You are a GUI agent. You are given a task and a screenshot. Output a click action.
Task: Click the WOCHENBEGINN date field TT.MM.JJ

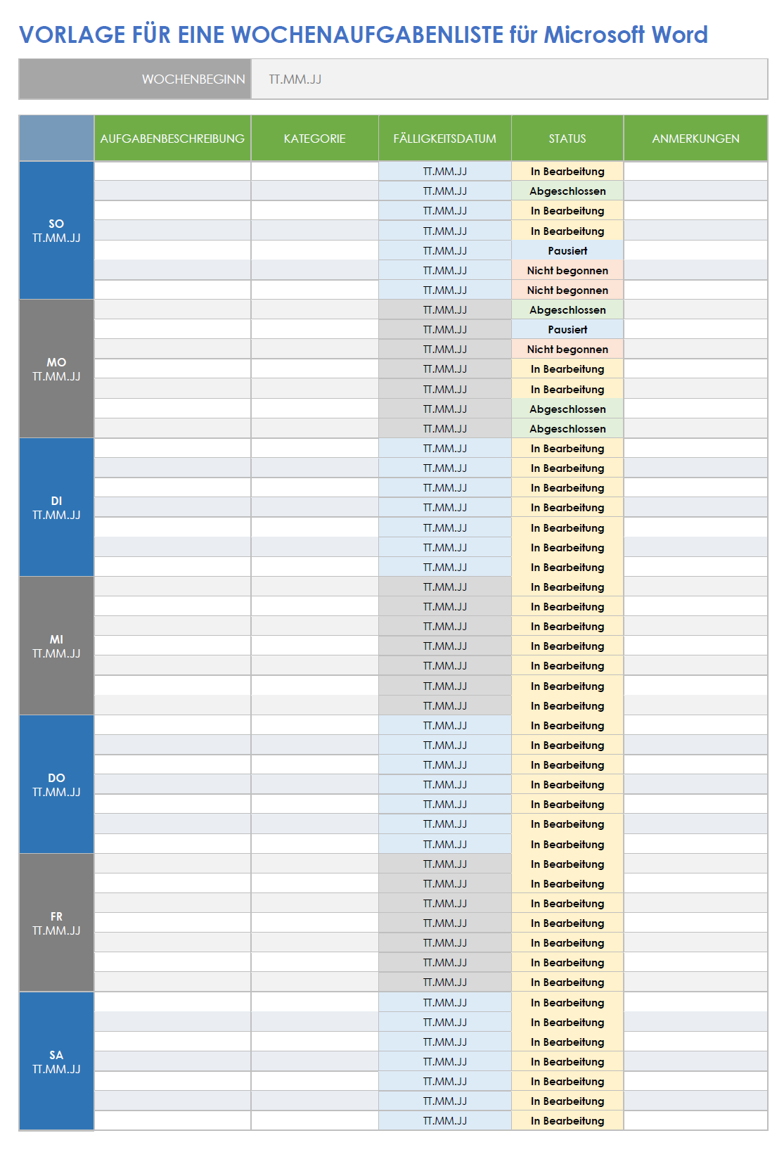(509, 79)
